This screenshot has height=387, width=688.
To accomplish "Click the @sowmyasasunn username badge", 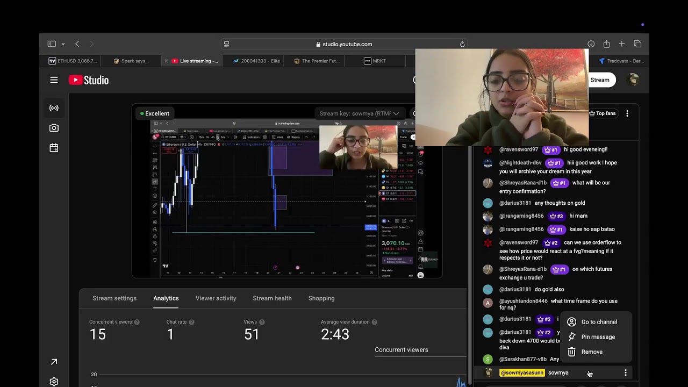I will tap(522, 372).
